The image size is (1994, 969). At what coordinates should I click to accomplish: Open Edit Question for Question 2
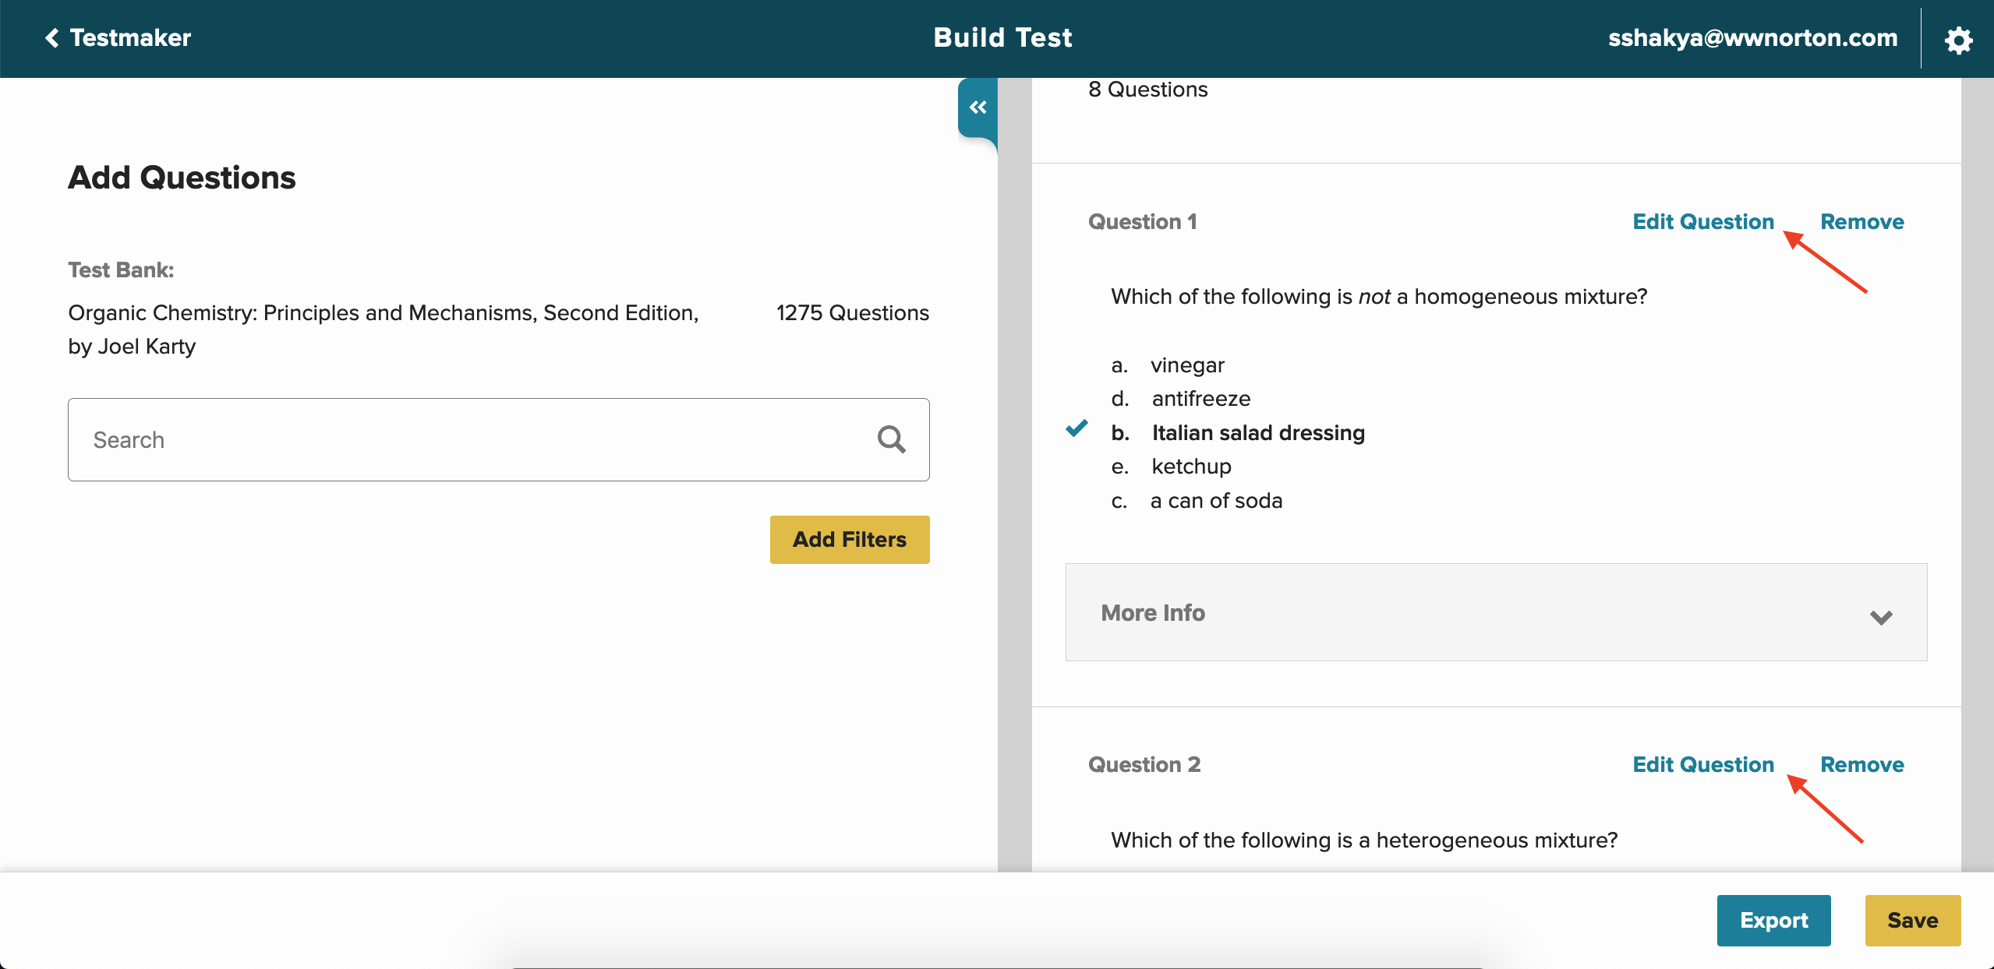(1702, 765)
